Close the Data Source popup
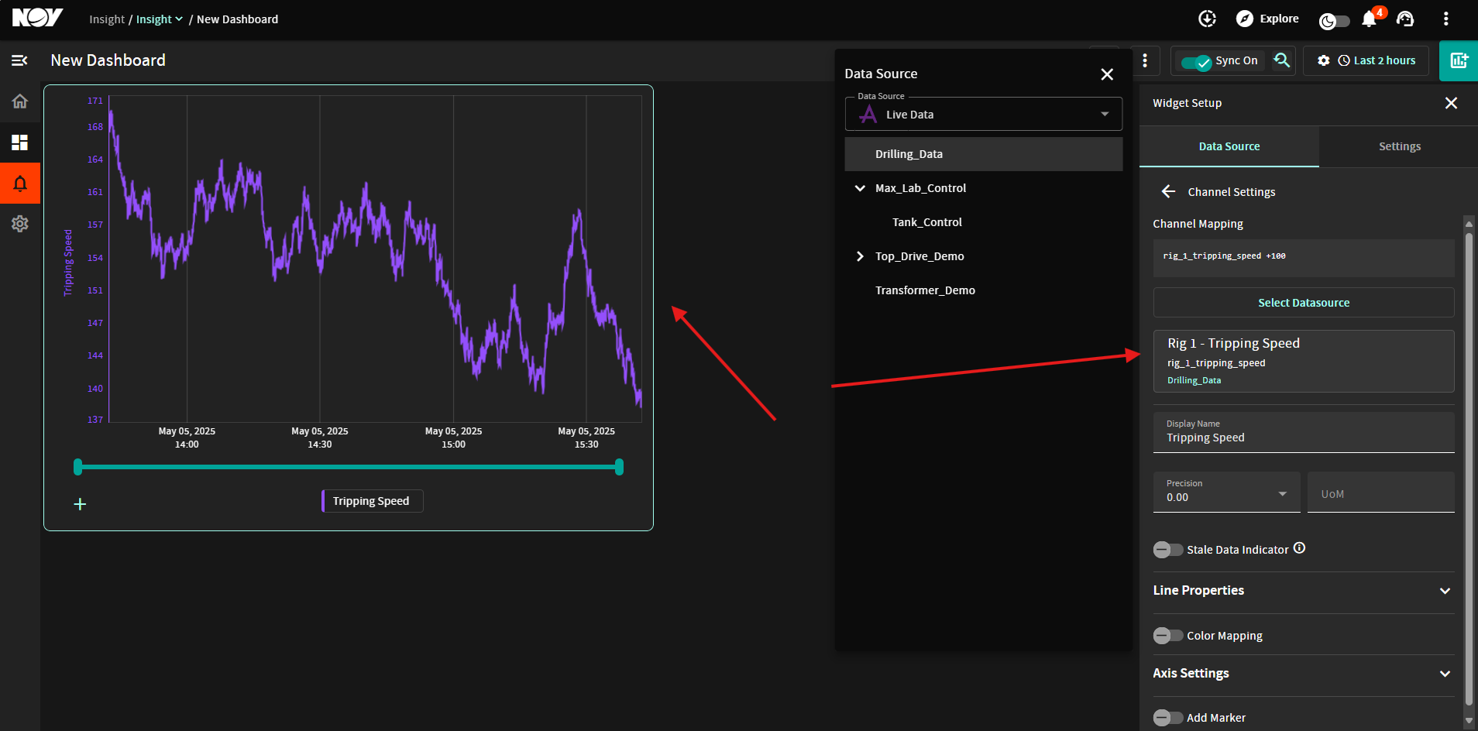 tap(1107, 74)
